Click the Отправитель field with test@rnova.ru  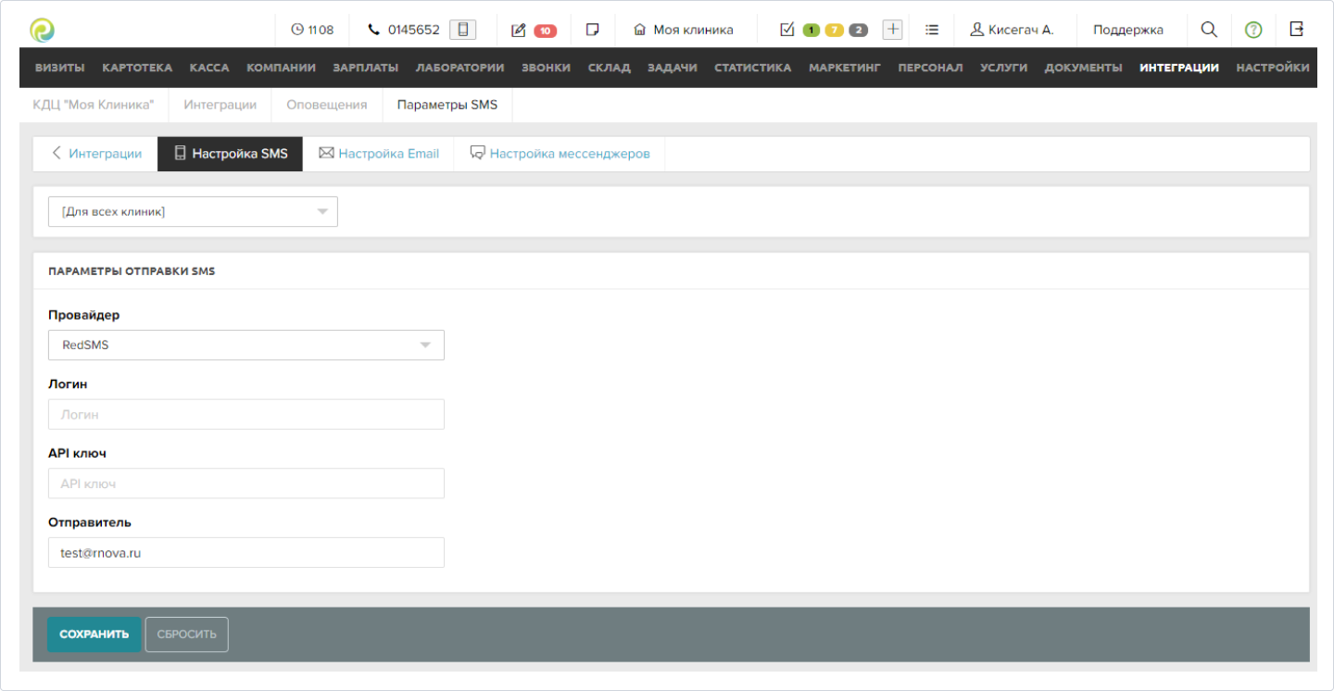click(x=245, y=552)
